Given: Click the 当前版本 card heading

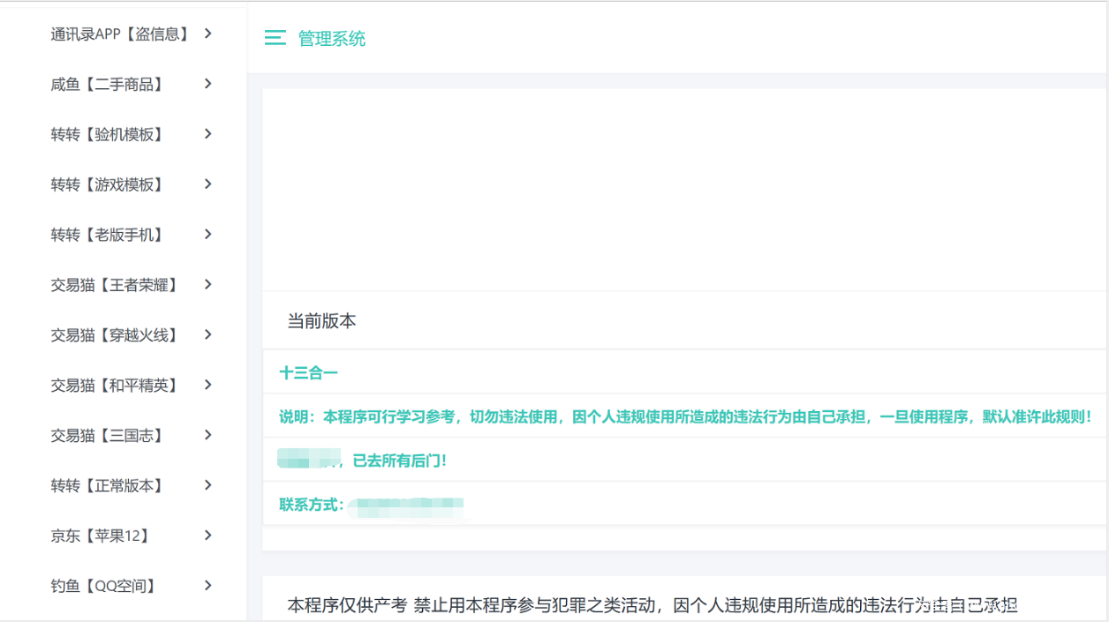Looking at the screenshot, I should pyautogui.click(x=321, y=322).
